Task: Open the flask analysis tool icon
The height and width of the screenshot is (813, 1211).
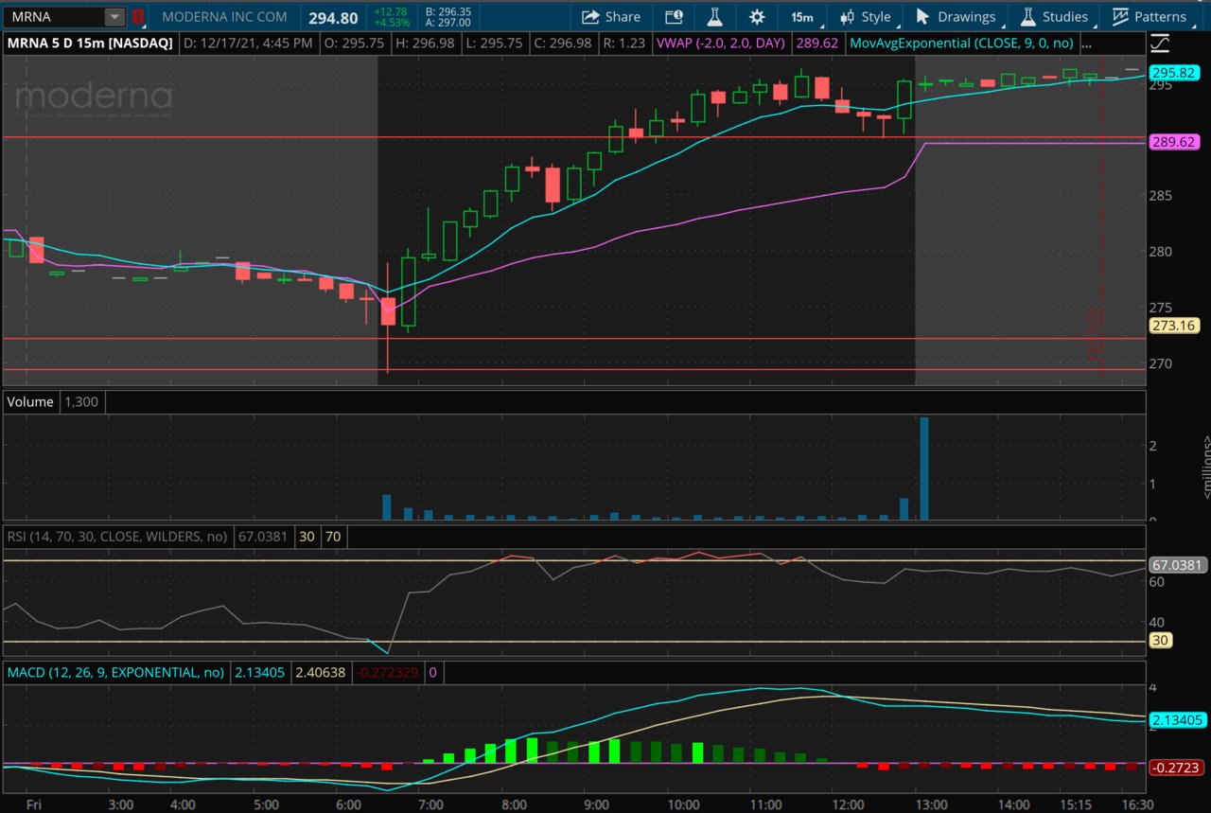Action: tap(714, 17)
